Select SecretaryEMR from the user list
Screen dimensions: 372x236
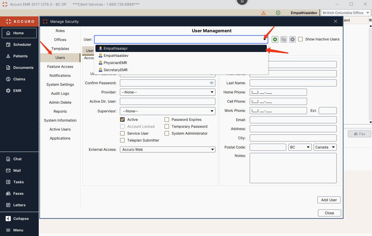pyautogui.click(x=181, y=70)
